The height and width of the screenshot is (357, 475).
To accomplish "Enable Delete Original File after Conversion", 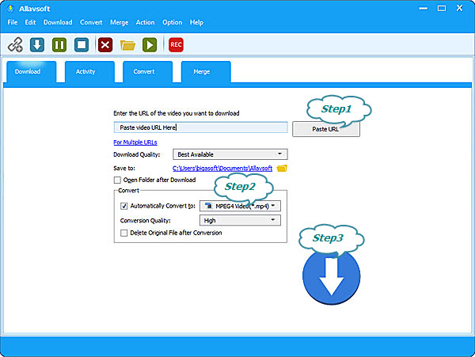I will (124, 233).
